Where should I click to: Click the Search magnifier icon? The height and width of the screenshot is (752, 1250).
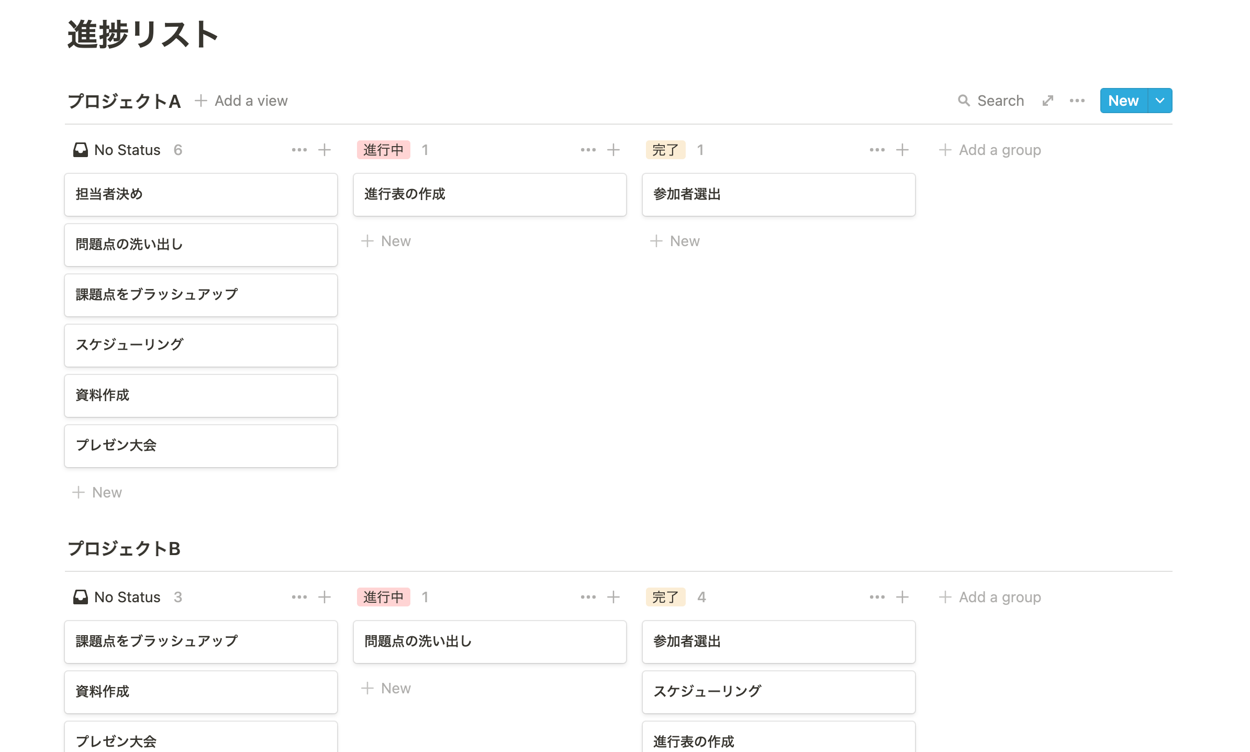(964, 101)
